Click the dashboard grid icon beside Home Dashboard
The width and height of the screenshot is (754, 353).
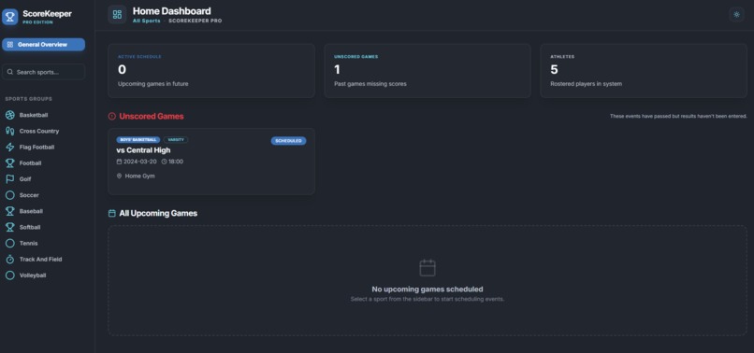(117, 14)
